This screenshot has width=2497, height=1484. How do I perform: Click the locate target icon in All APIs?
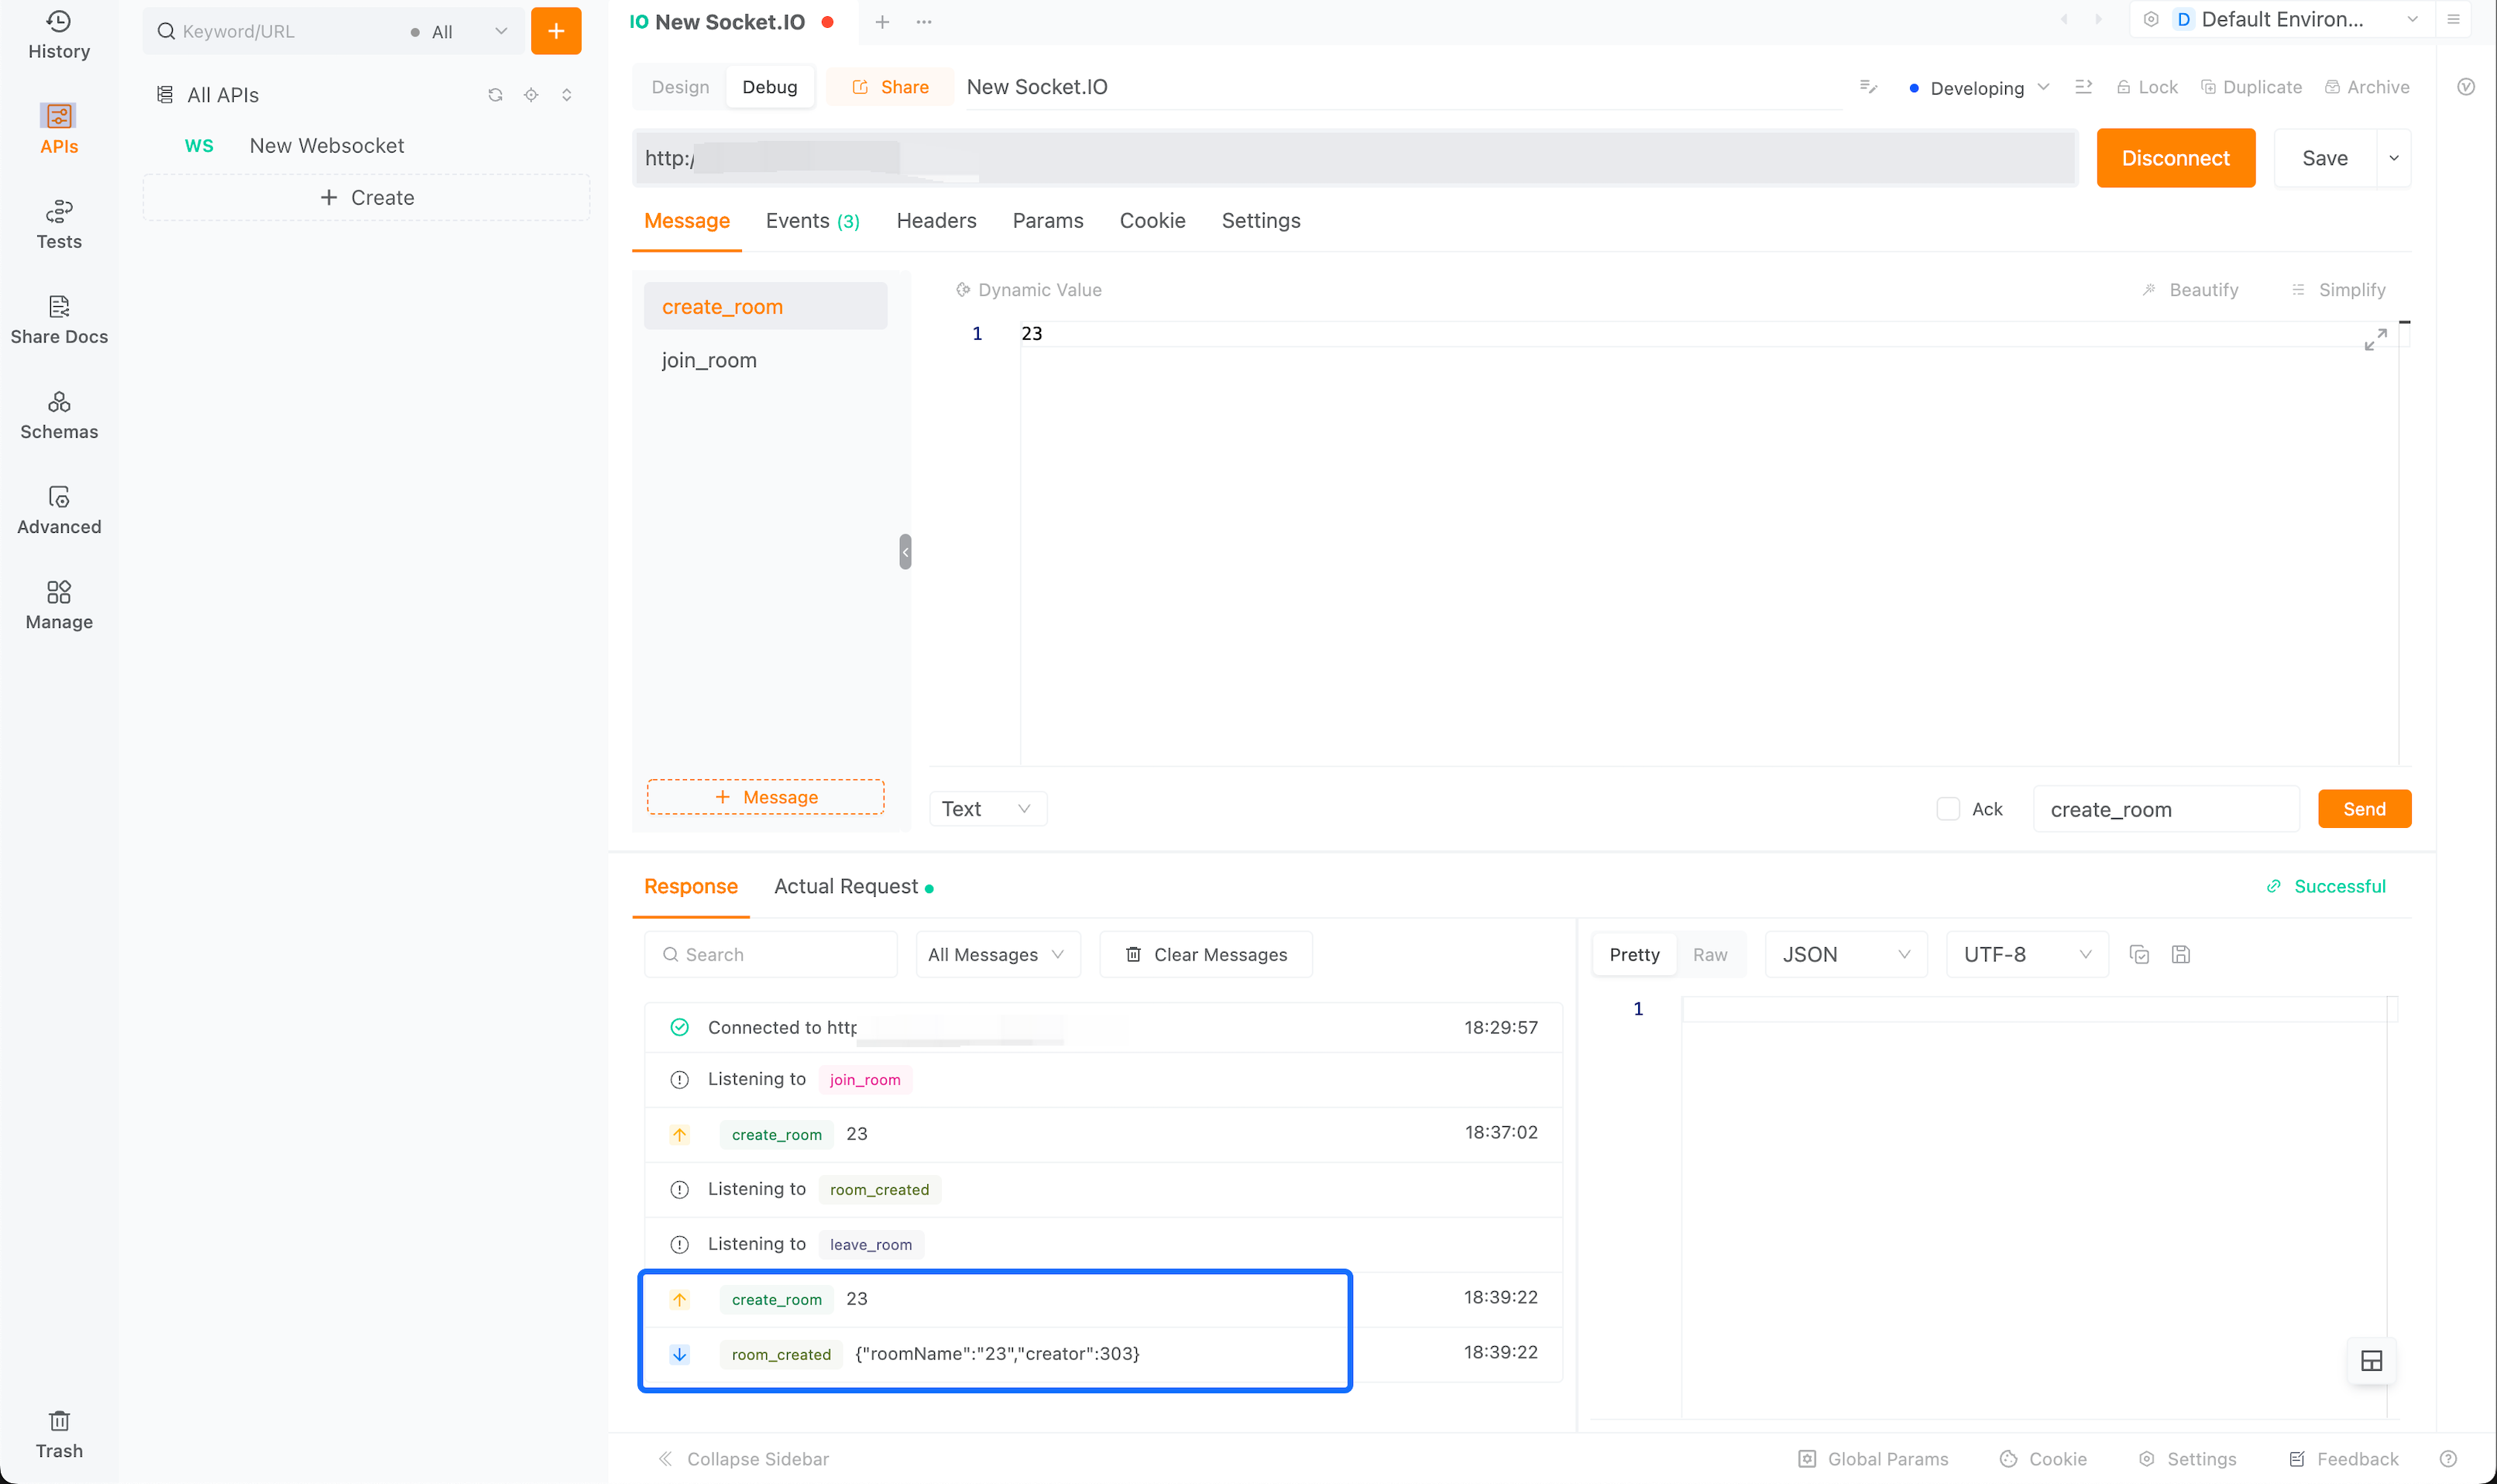[x=531, y=95]
